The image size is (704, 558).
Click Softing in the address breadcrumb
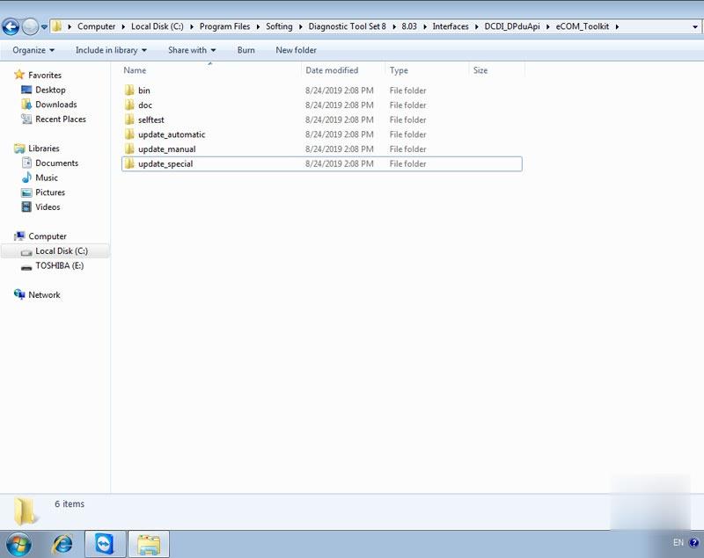pyautogui.click(x=279, y=26)
